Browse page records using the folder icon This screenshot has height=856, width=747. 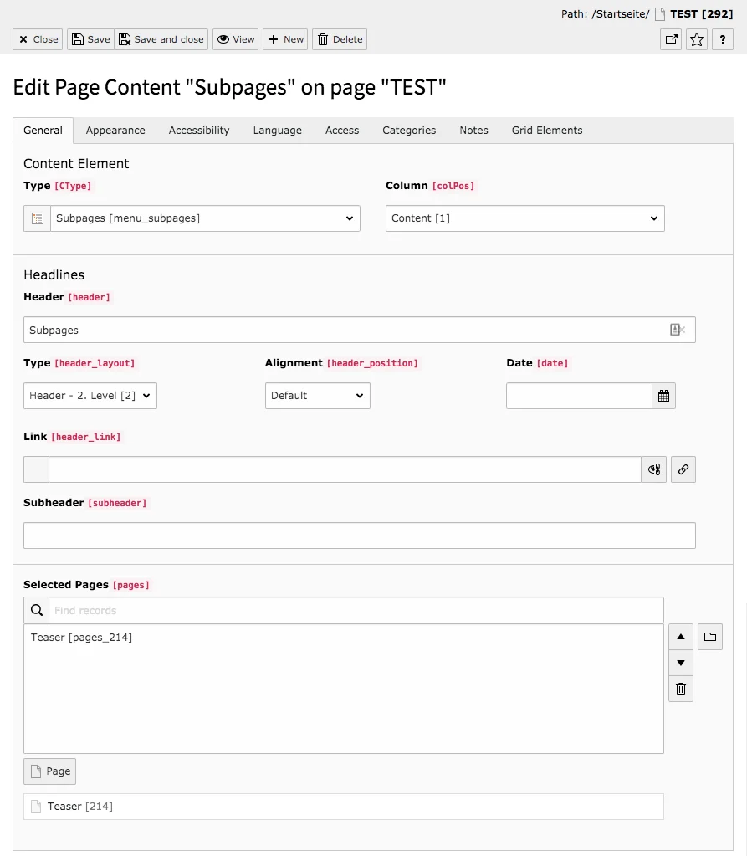(x=709, y=637)
